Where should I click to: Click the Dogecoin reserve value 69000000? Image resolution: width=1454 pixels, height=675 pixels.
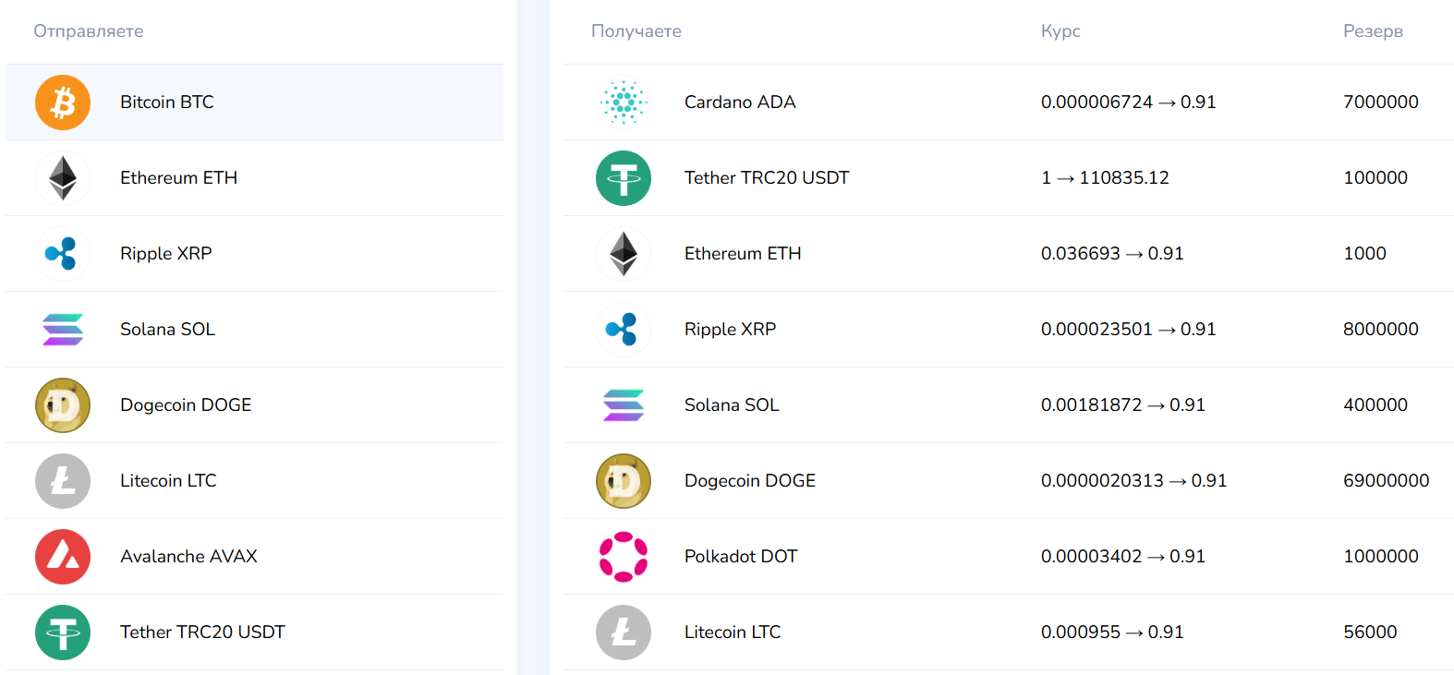point(1386,481)
